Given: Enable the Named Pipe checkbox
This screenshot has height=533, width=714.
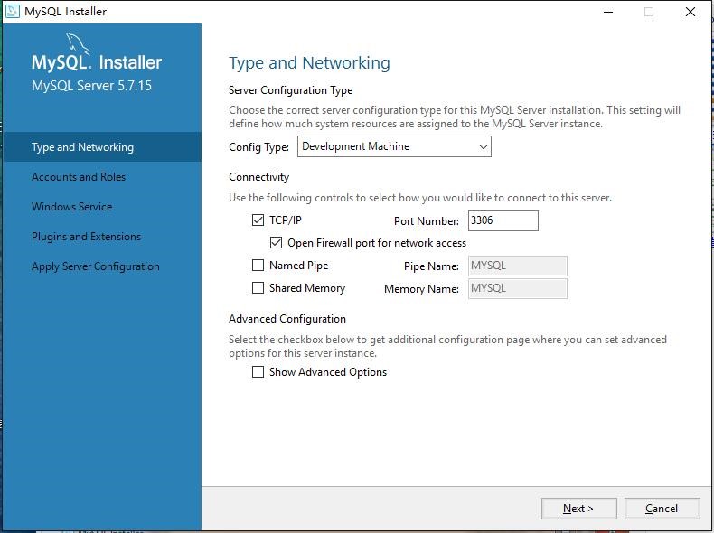Looking at the screenshot, I should [258, 266].
